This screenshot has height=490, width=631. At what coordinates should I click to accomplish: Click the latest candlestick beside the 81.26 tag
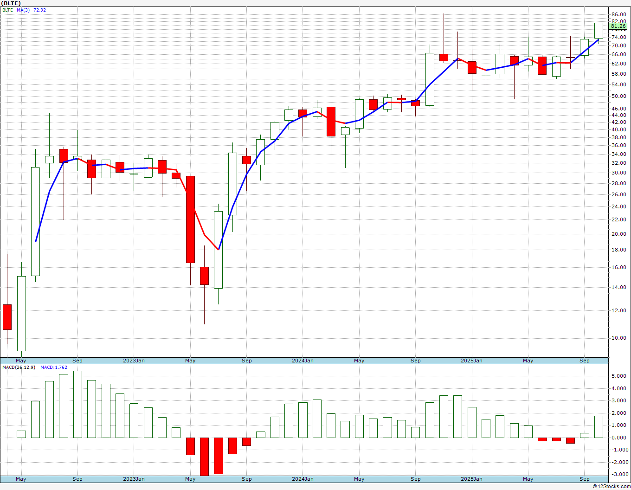pyautogui.click(x=599, y=31)
